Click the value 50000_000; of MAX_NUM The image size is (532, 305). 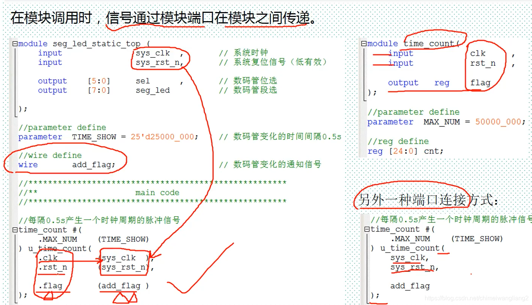pos(501,122)
